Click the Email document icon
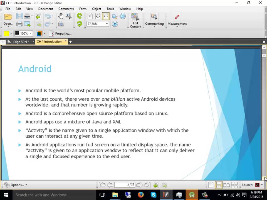 (x=27, y=24)
